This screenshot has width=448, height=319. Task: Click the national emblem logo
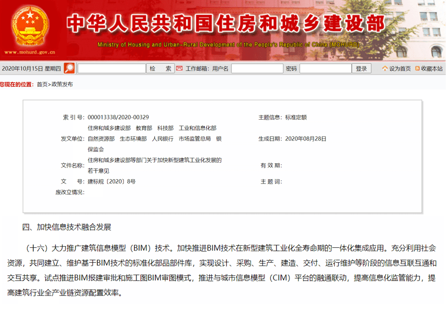30,27
